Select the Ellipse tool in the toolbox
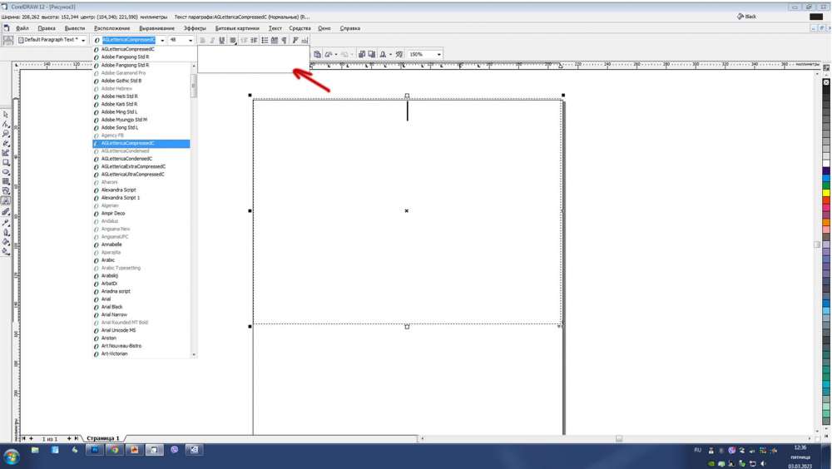The height and width of the screenshot is (469, 832). click(6, 172)
